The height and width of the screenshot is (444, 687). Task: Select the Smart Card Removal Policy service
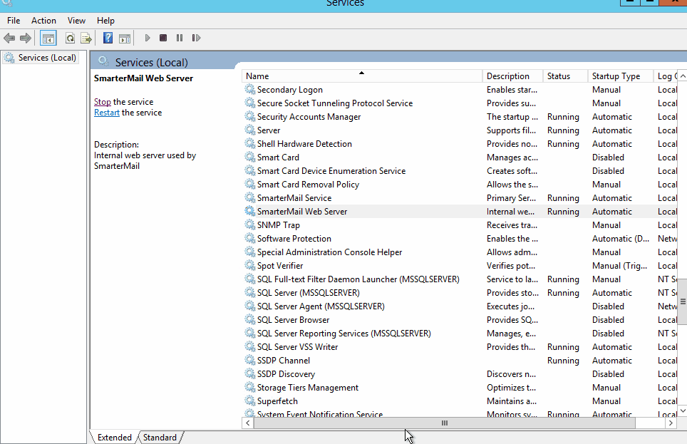click(461, 184)
